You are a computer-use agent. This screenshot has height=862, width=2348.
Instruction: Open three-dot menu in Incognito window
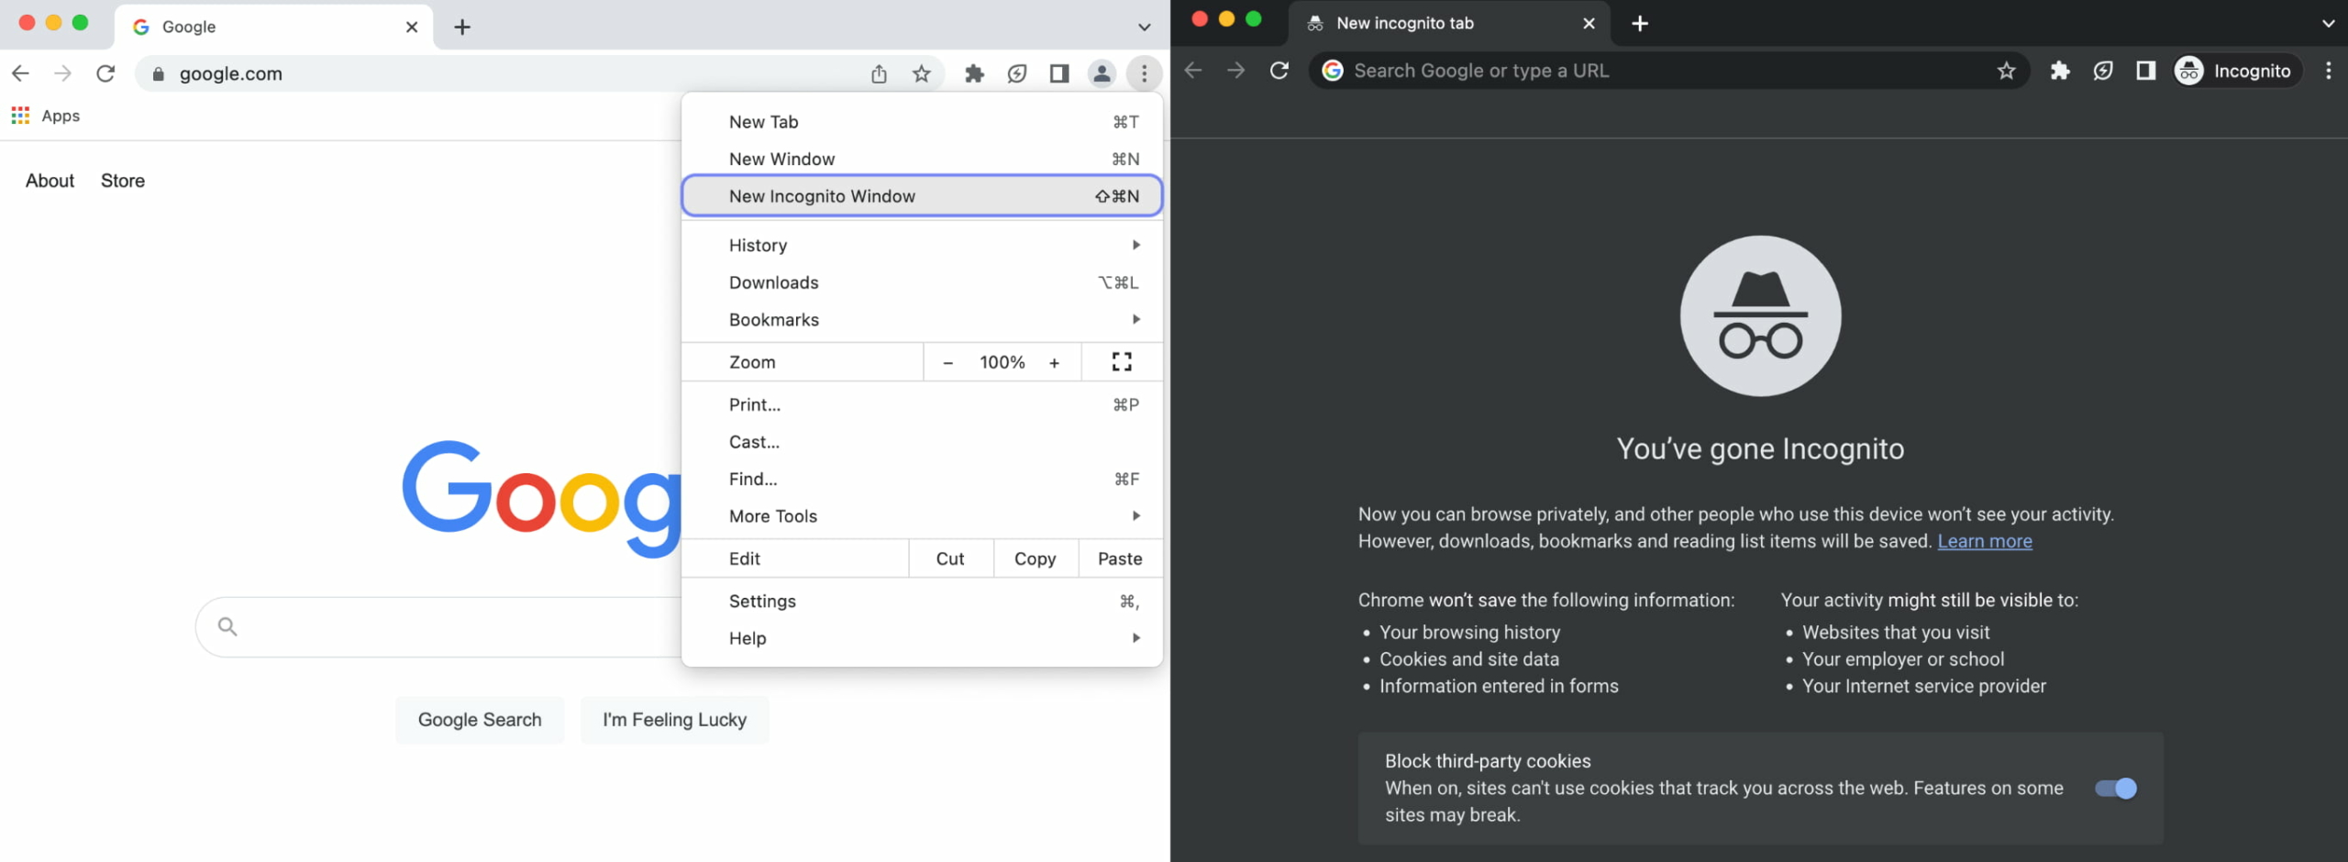2328,71
